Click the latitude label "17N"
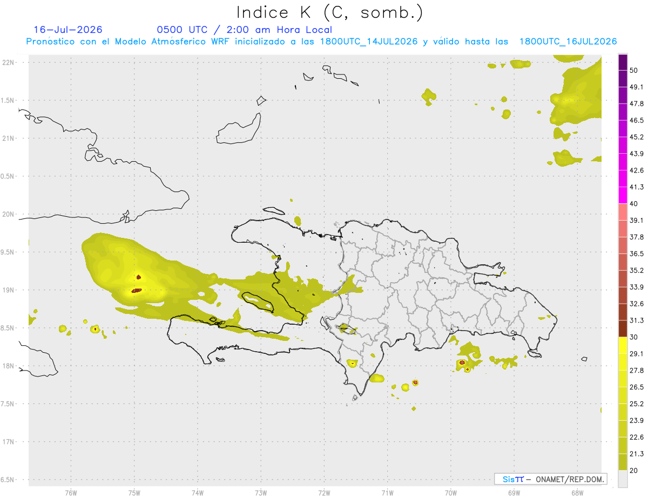The image size is (648, 500). [x=8, y=442]
